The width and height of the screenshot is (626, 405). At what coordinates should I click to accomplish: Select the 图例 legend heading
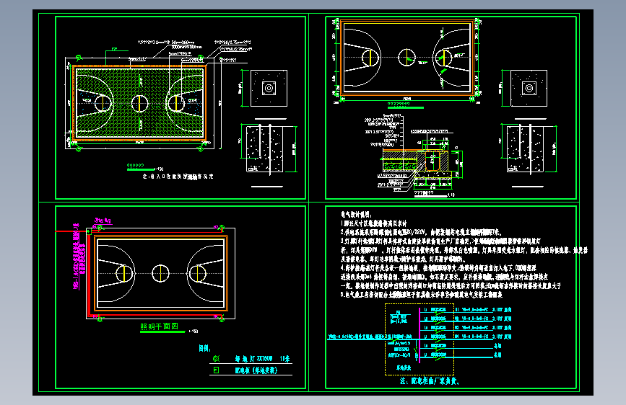[x=204, y=348]
